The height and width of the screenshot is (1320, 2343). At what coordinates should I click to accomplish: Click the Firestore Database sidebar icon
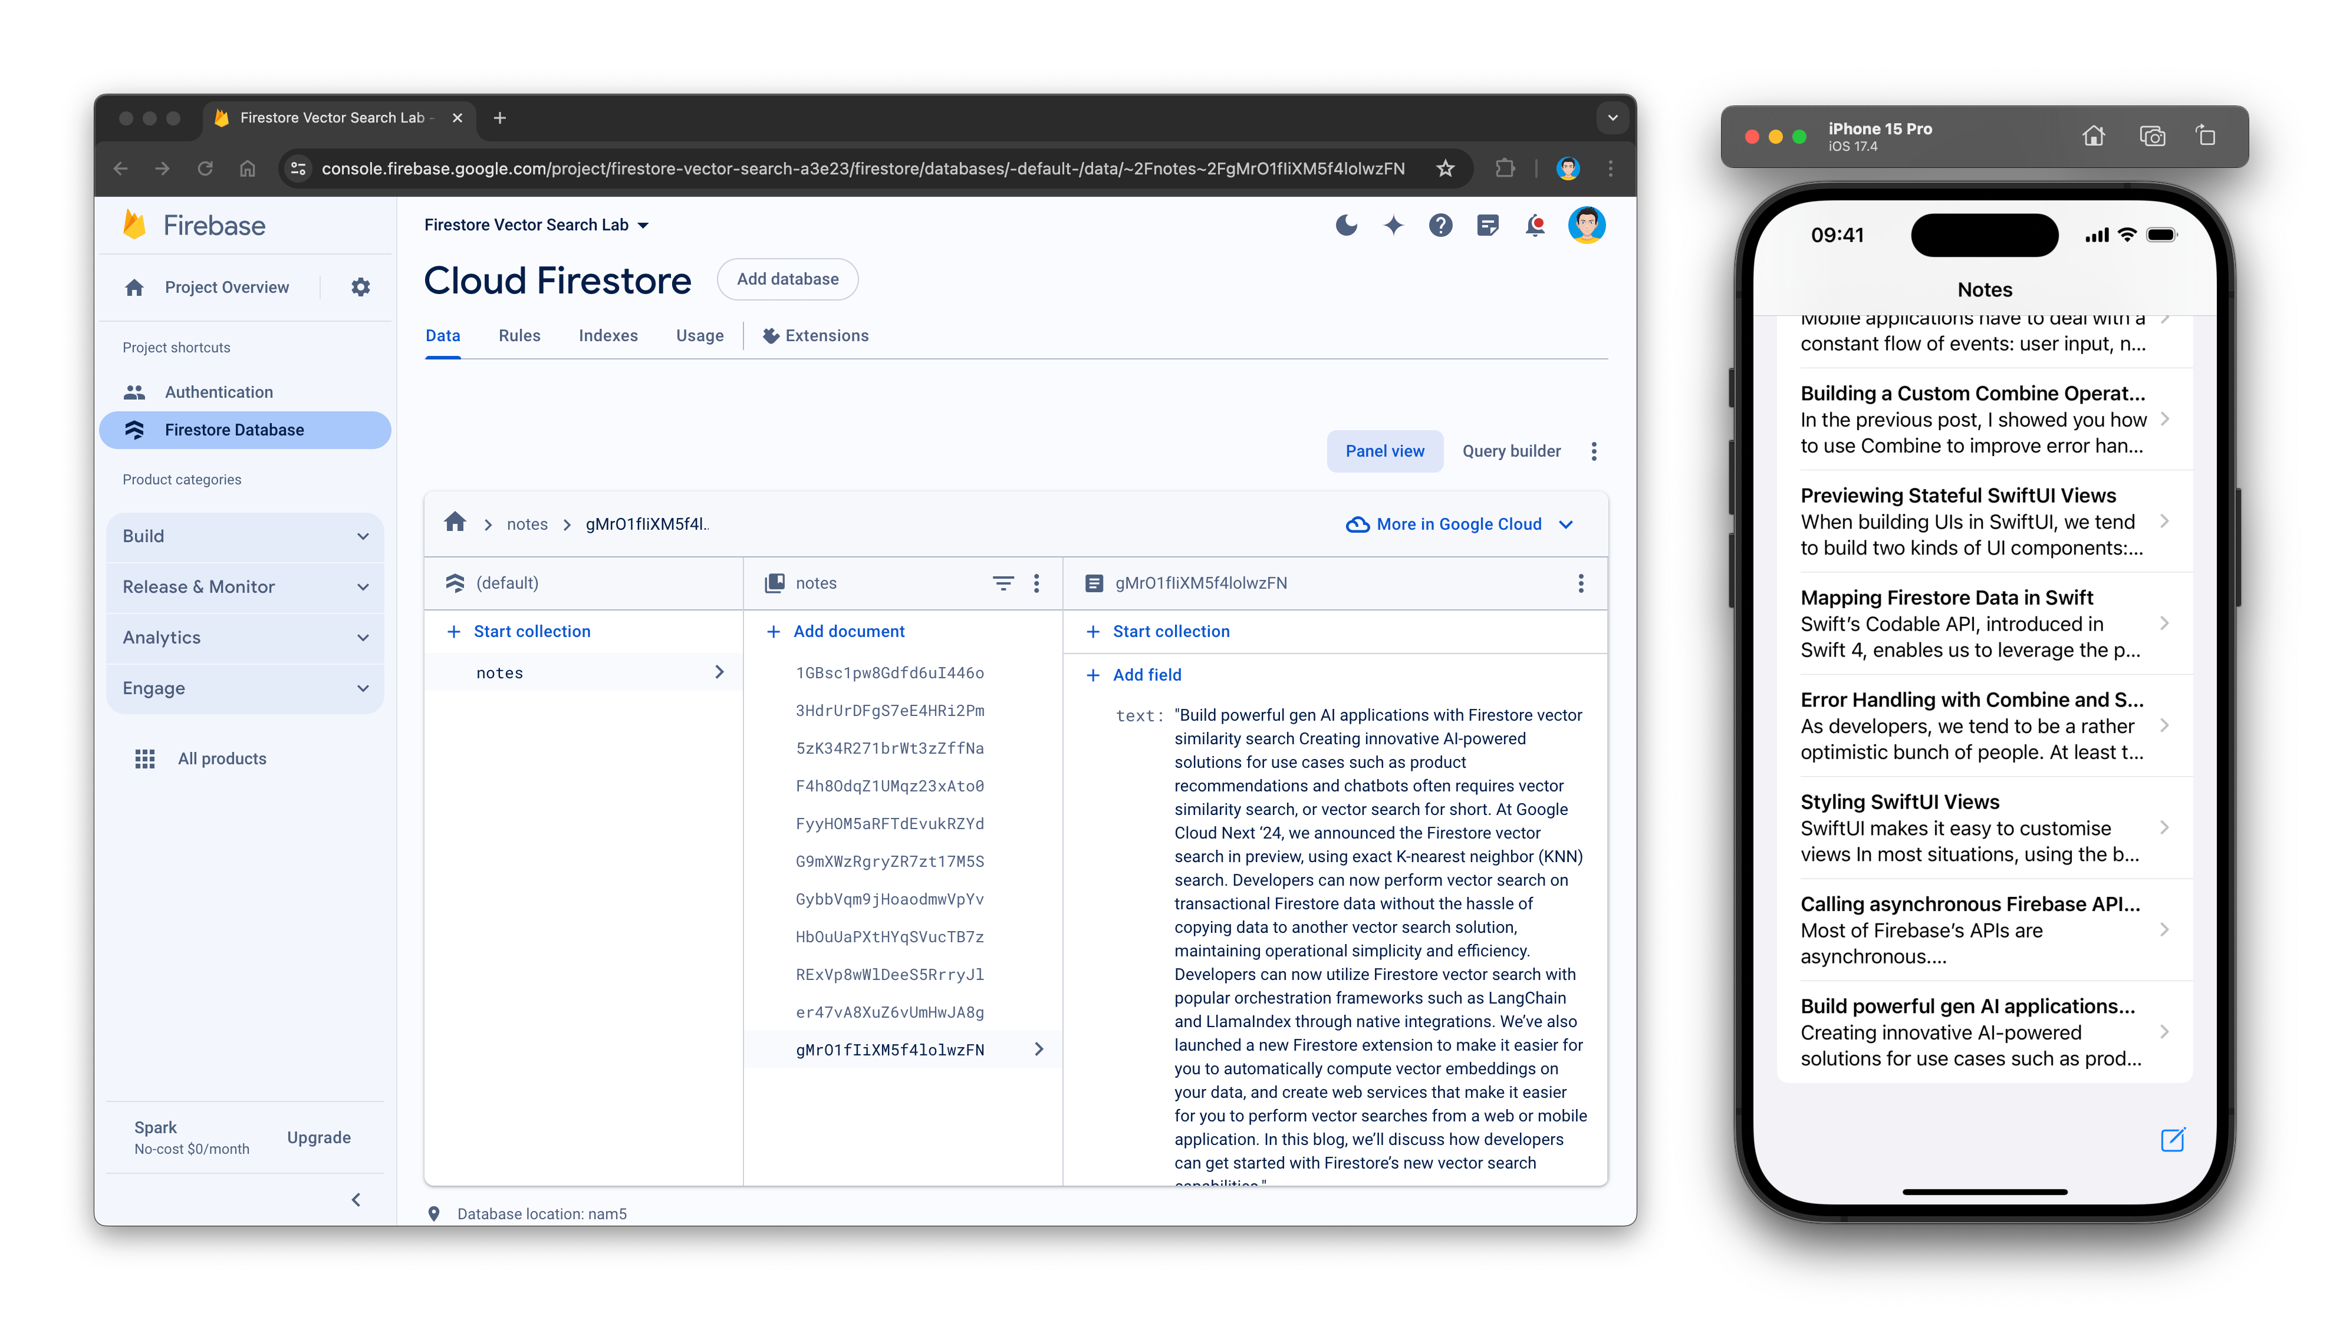[x=135, y=429]
